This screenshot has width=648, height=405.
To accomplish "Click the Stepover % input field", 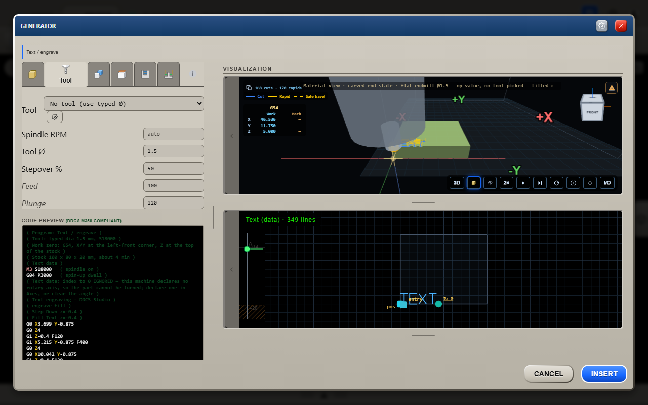I will pyautogui.click(x=174, y=169).
